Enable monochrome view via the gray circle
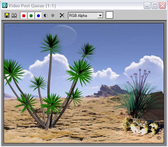This screenshot has width=168, height=147. tap(53, 15)
